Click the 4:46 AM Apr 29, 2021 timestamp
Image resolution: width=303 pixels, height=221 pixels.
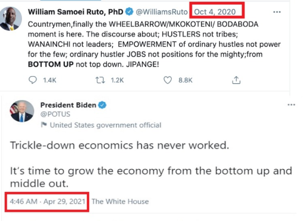[49, 201]
